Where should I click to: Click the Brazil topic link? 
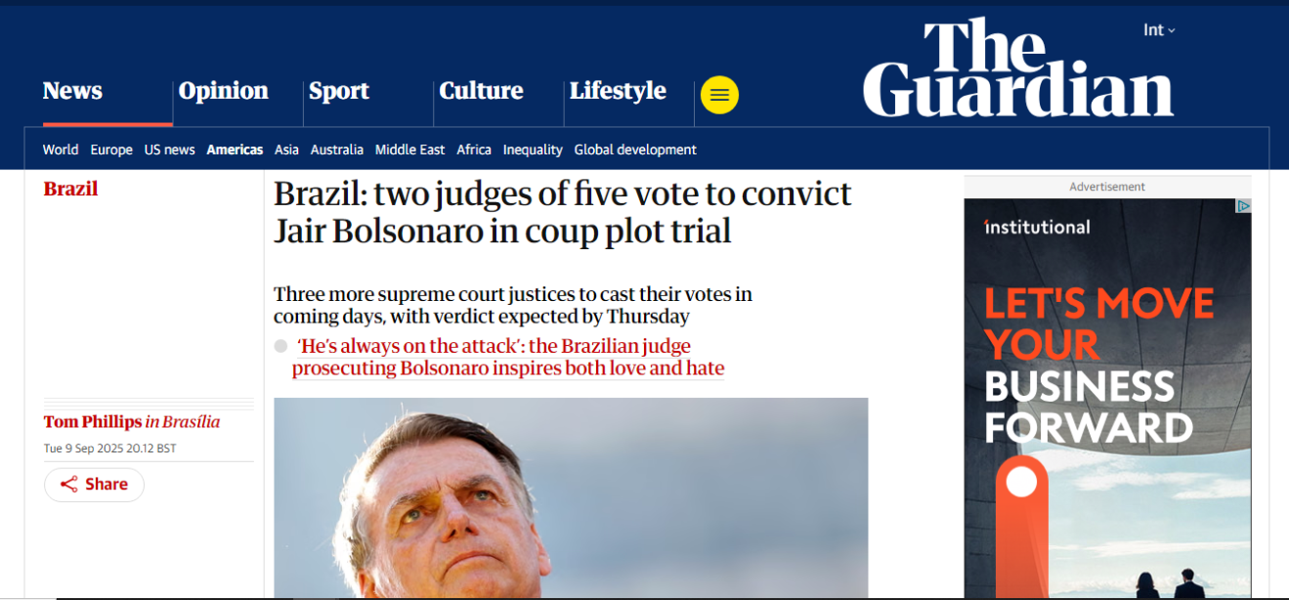pyautogui.click(x=69, y=188)
